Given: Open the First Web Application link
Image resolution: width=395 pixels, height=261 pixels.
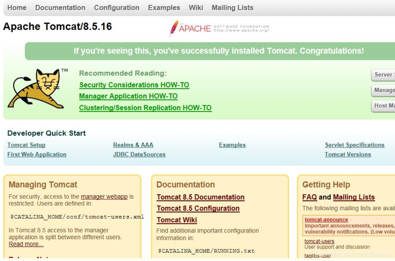Looking at the screenshot, I should [37, 154].
